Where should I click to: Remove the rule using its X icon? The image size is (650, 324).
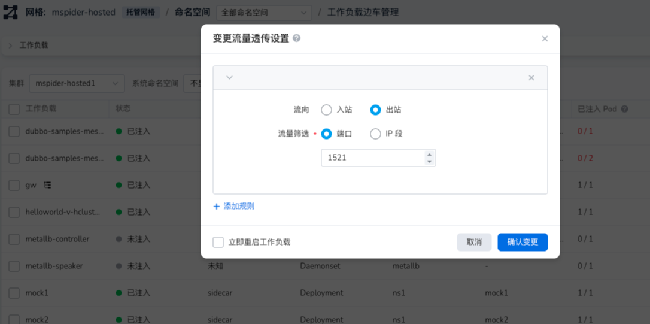pos(531,78)
